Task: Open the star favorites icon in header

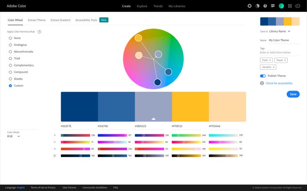Action: pos(249,6)
